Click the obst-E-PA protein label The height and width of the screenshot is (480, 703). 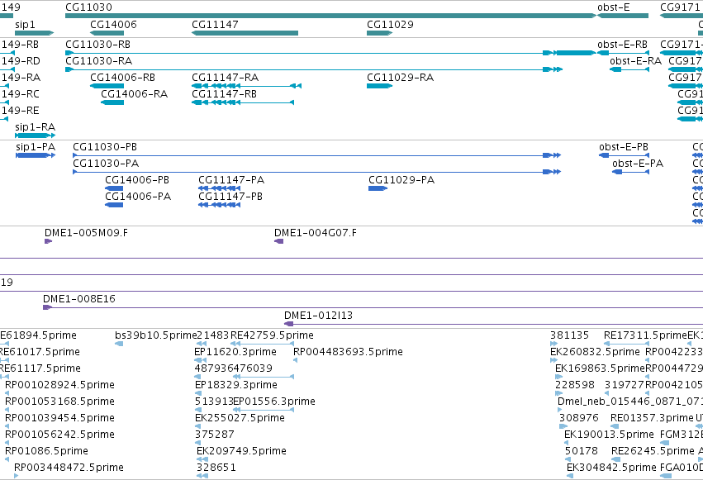coord(638,164)
